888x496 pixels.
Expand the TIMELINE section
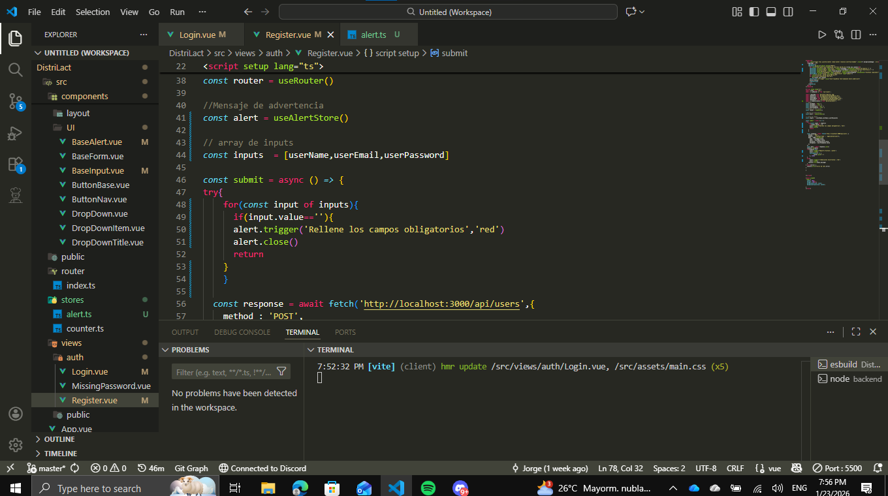coord(60,453)
